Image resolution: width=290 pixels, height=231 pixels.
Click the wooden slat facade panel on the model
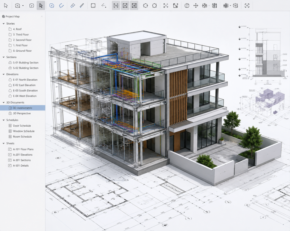pyautogui.click(x=178, y=97)
